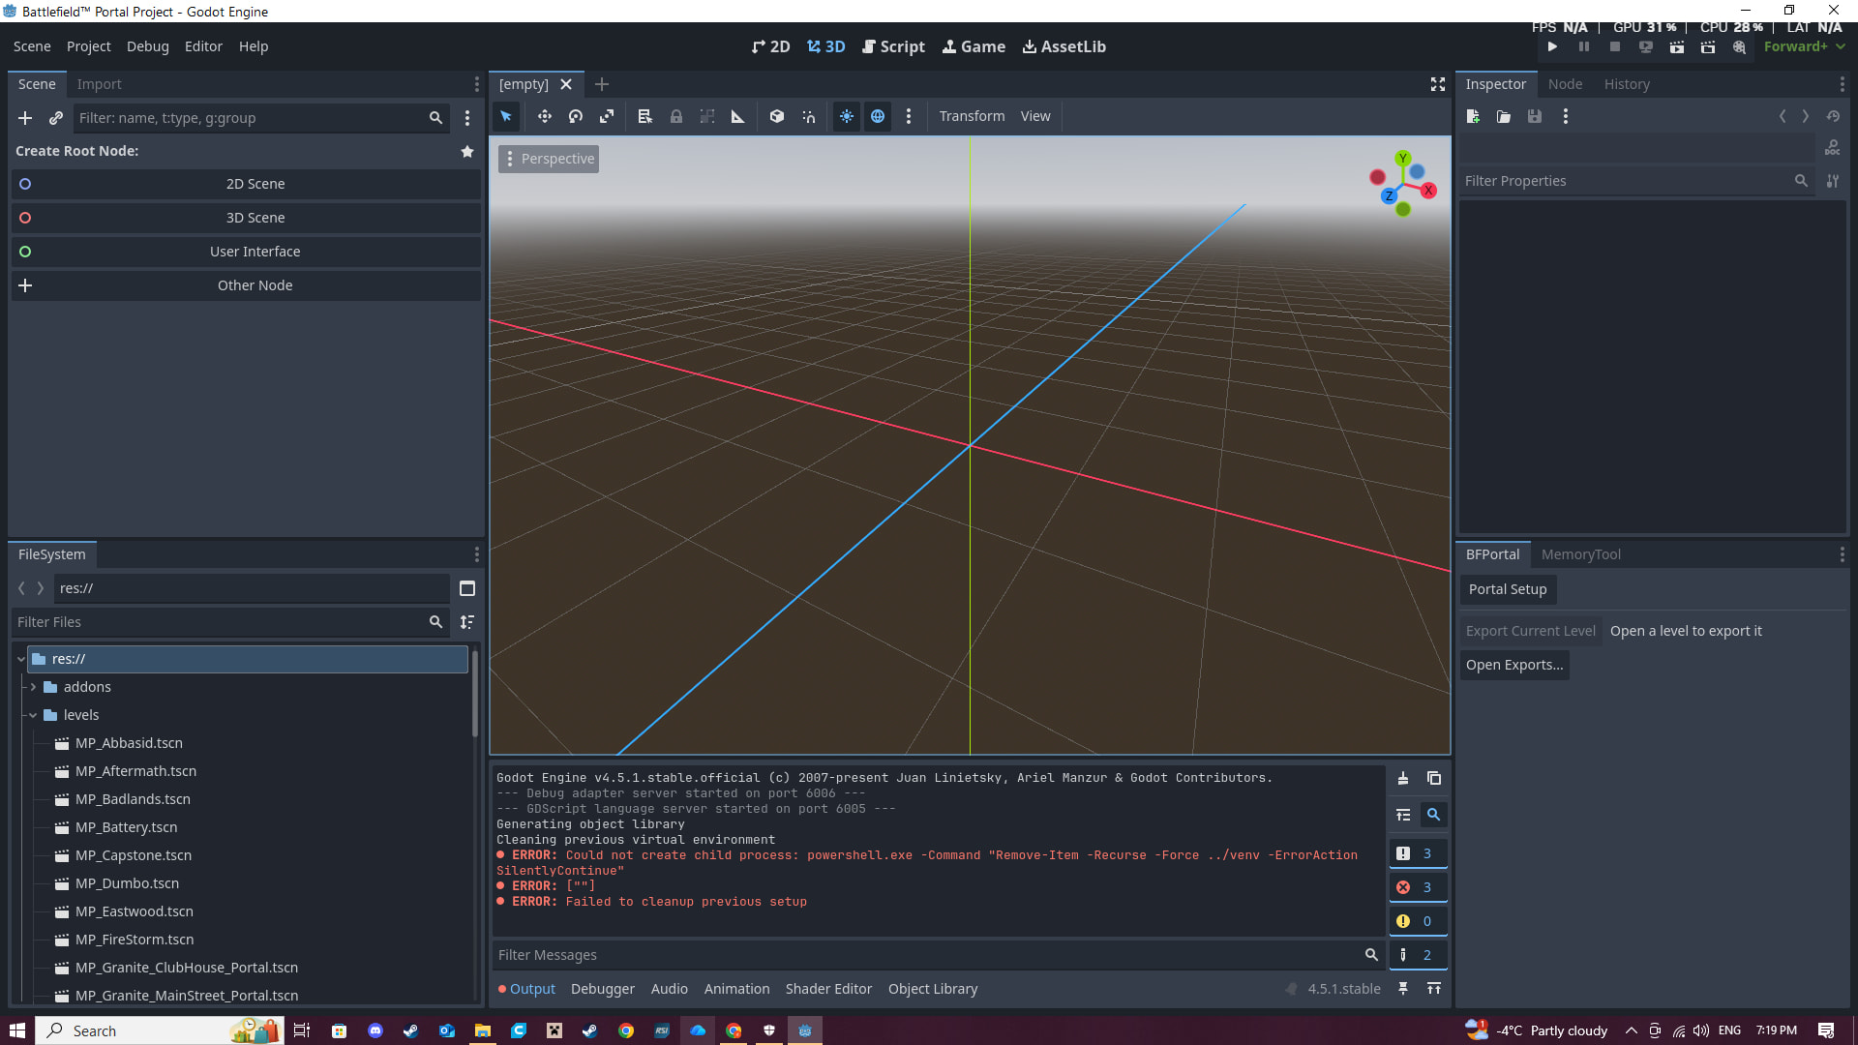Toggle the preview environment globe button
The width and height of the screenshot is (1858, 1045).
[878, 116]
